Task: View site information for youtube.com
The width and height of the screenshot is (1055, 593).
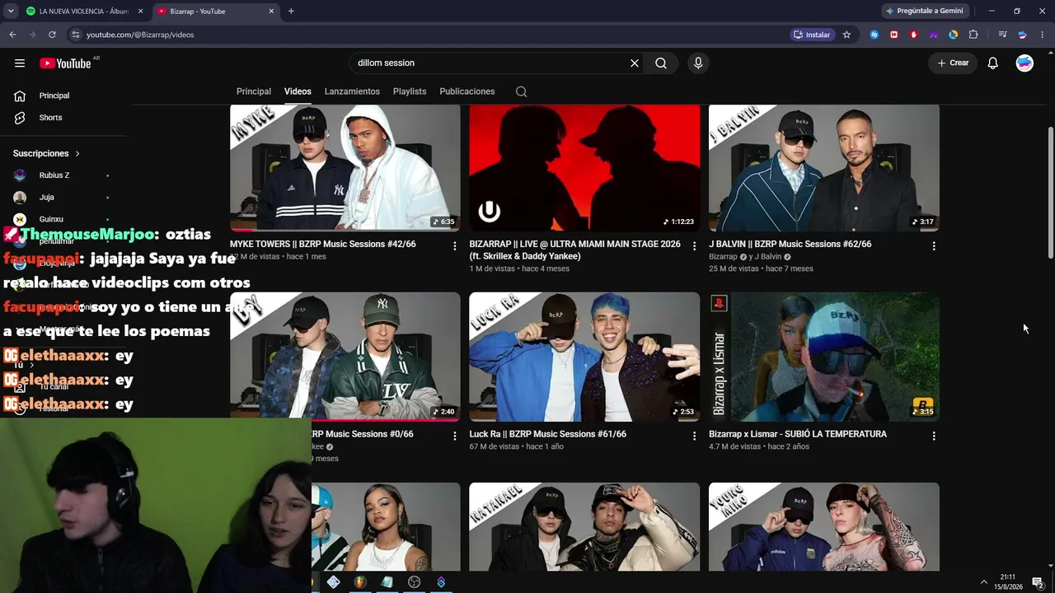Action: [x=75, y=35]
